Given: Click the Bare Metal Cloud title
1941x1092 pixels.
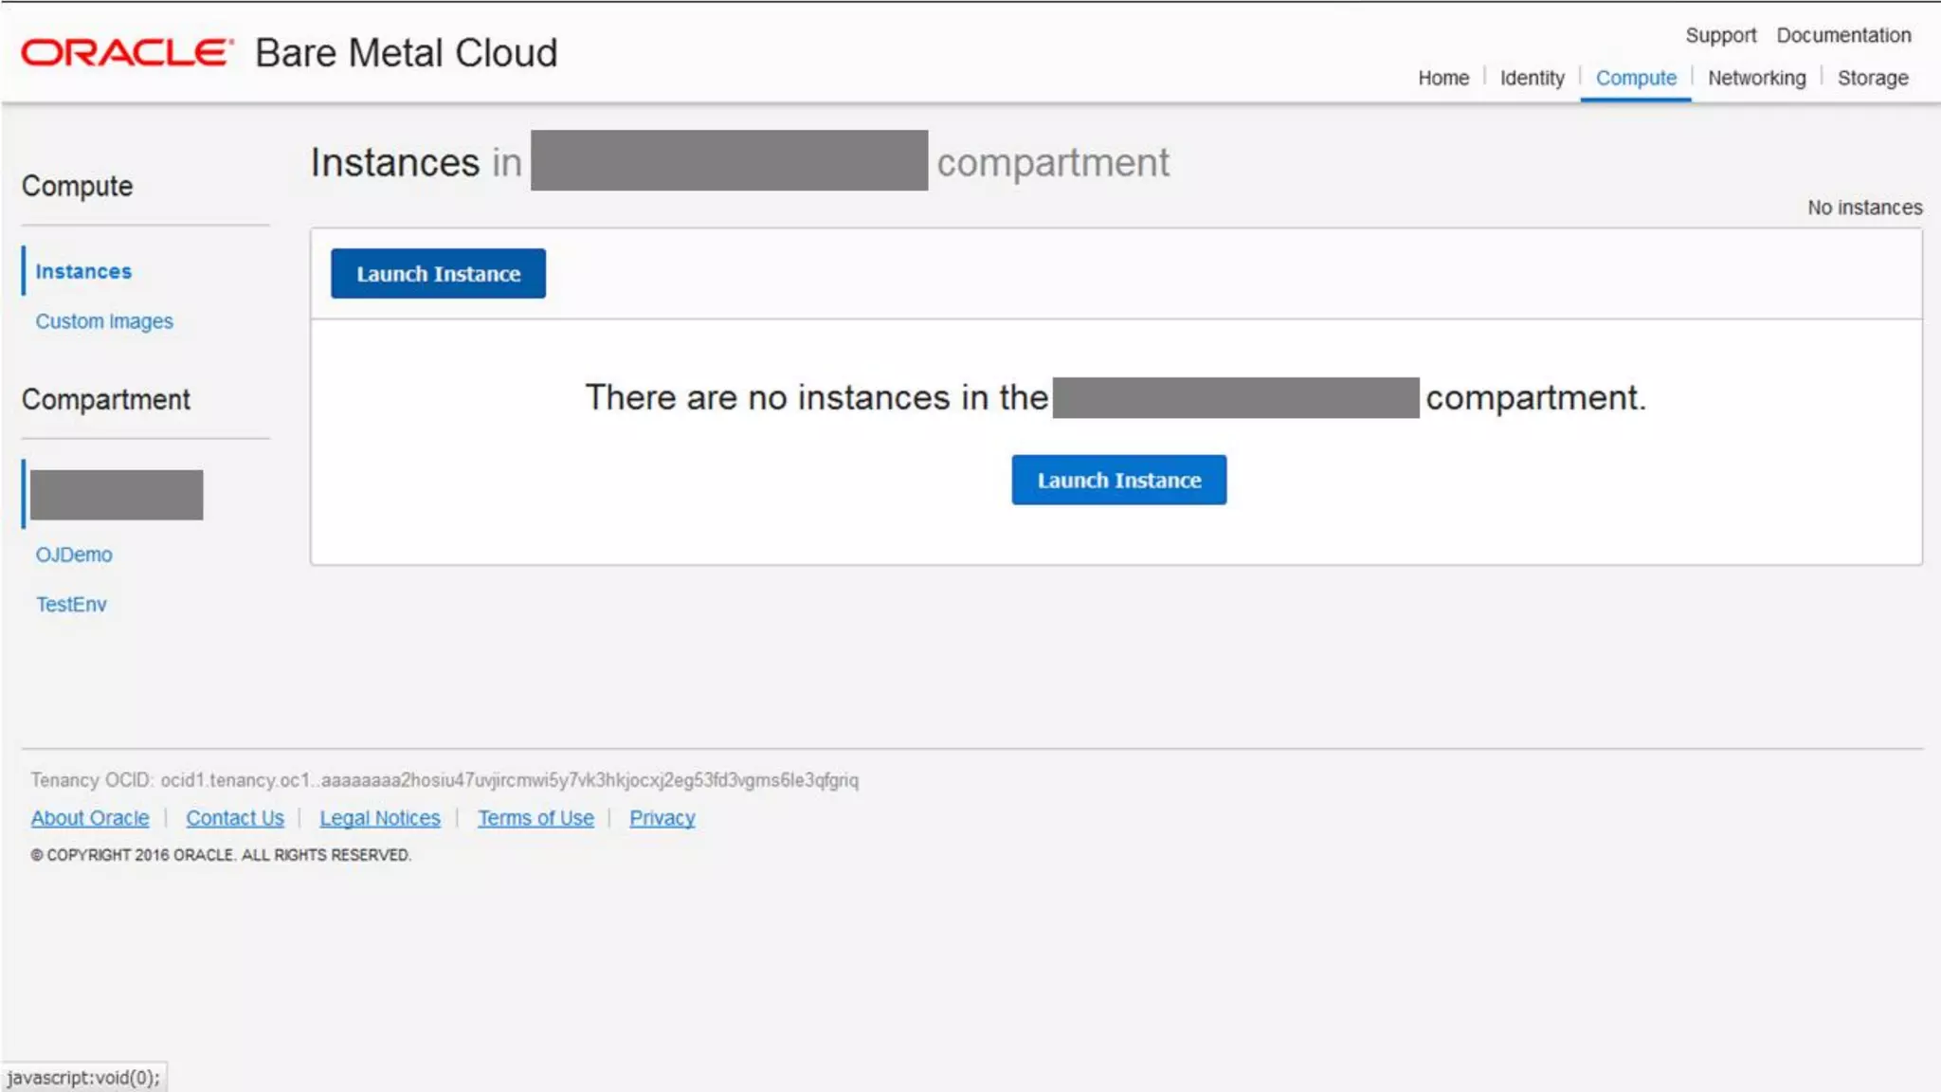Looking at the screenshot, I should [407, 53].
